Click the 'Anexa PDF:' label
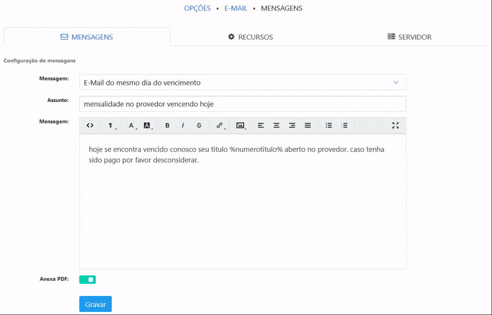The image size is (492, 315). click(54, 279)
